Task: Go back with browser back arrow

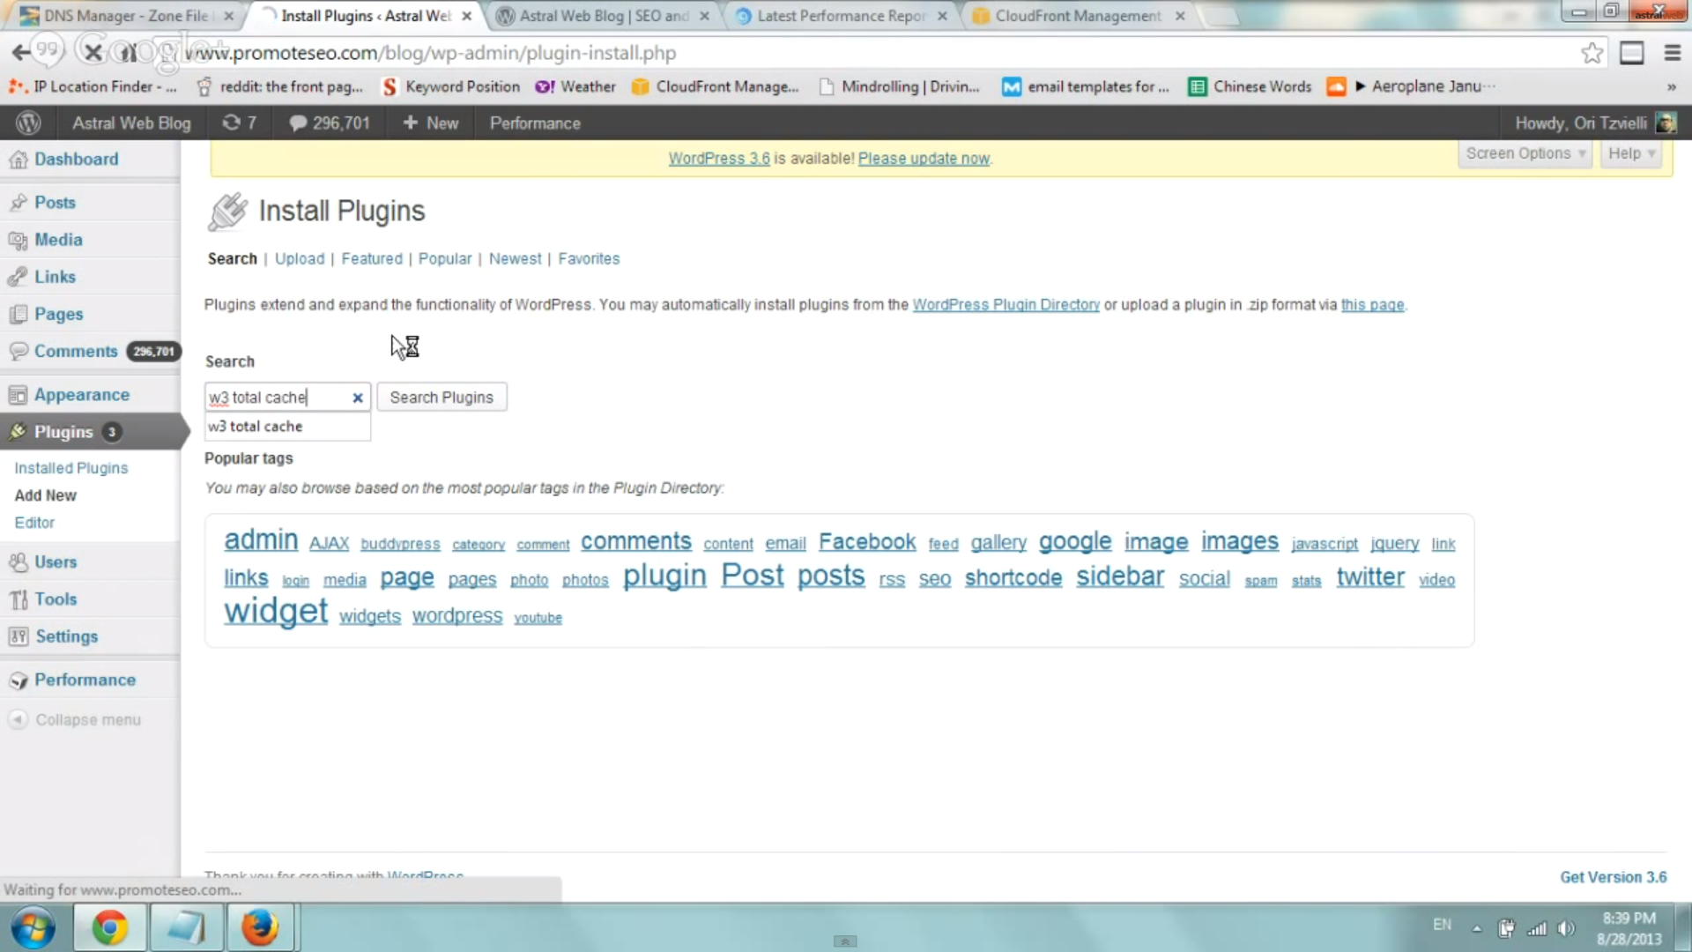Action: [20, 52]
